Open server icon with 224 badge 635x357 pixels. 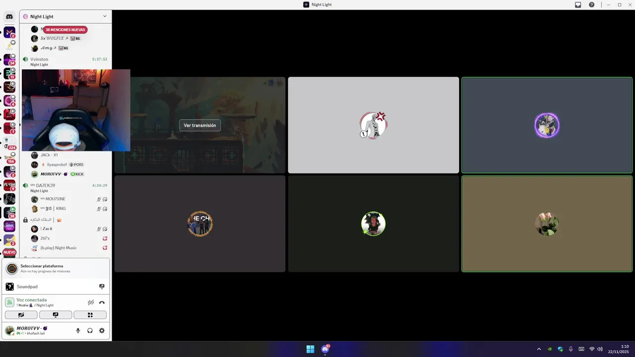click(x=9, y=144)
